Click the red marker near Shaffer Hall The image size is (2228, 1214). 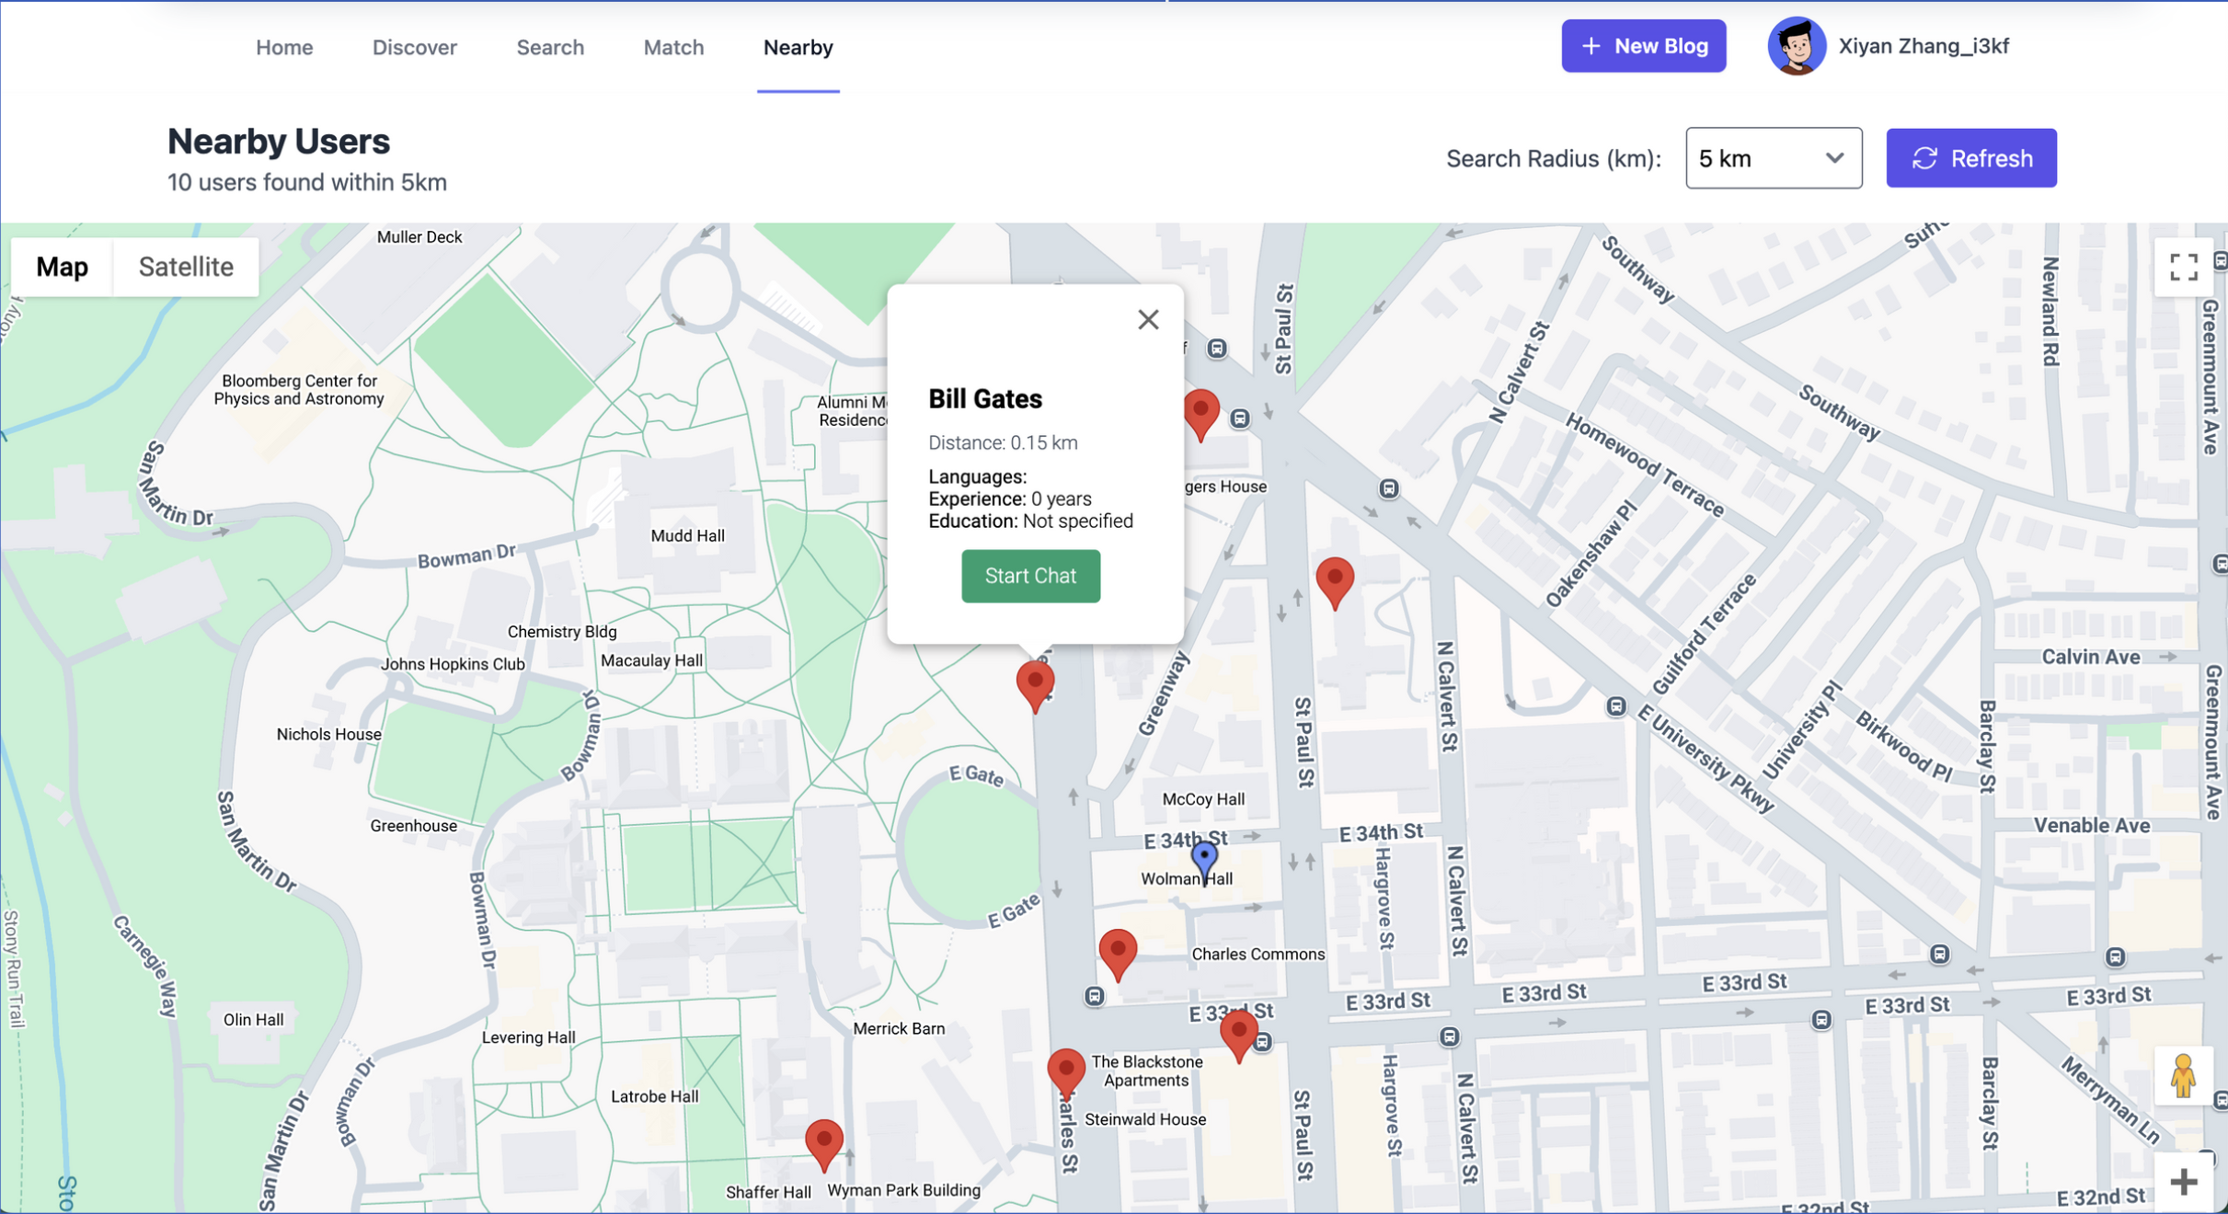point(823,1143)
